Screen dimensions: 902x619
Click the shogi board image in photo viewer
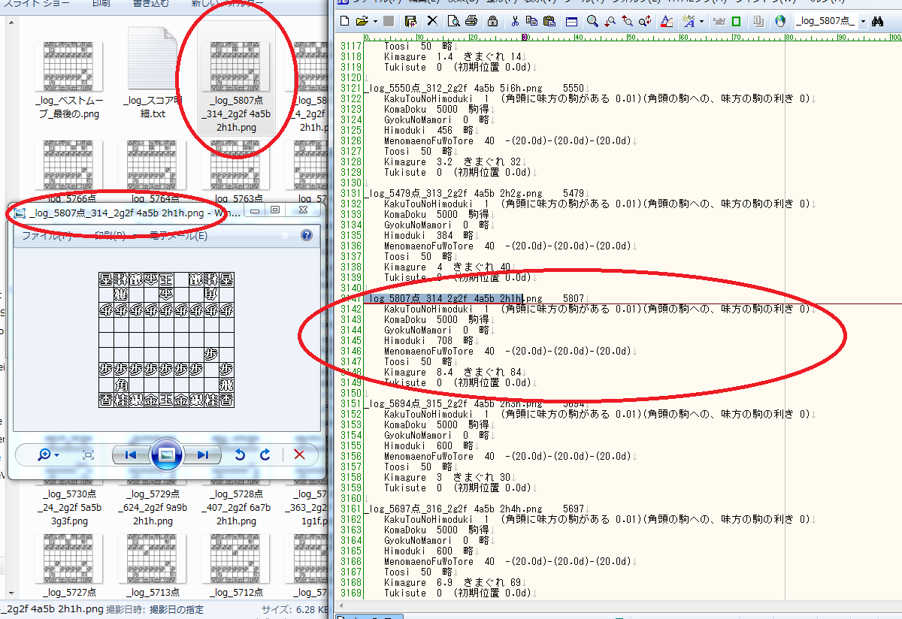pos(166,340)
